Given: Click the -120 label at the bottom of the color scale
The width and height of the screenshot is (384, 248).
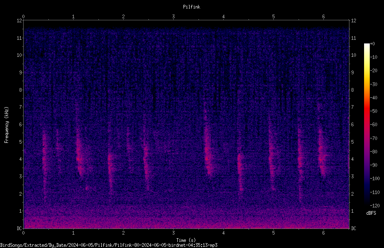Looking at the screenshot, I should coord(375,205).
